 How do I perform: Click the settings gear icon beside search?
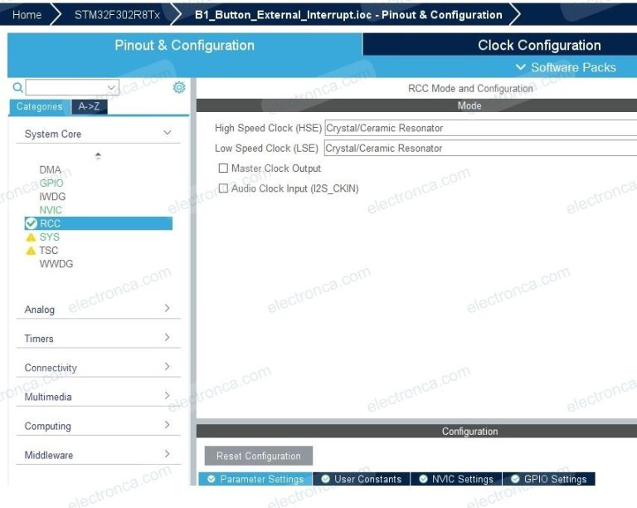[179, 87]
